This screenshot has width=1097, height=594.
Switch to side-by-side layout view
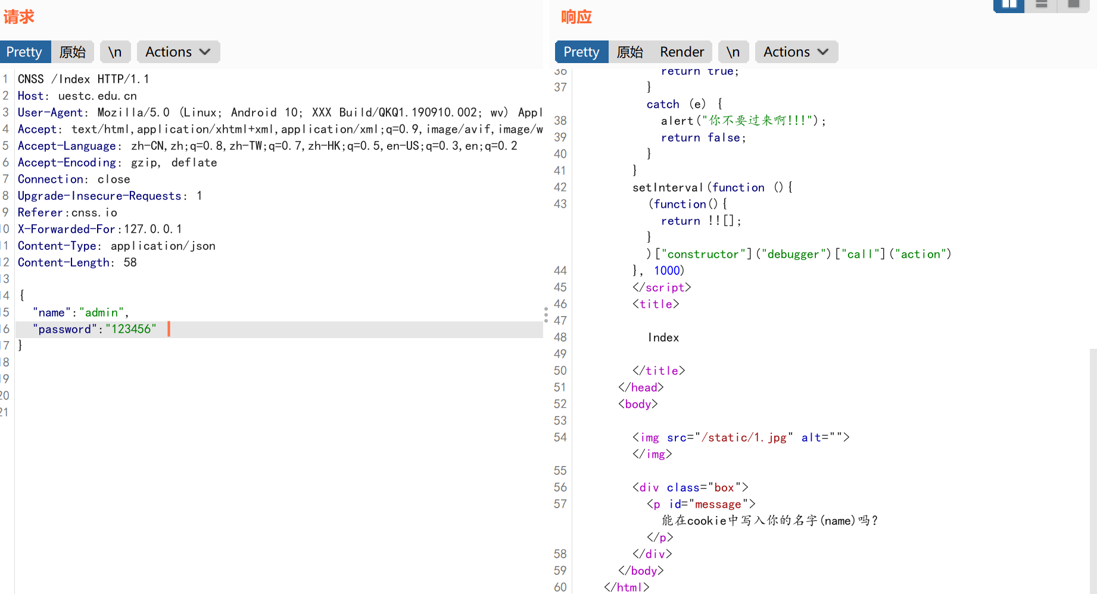(1009, 5)
